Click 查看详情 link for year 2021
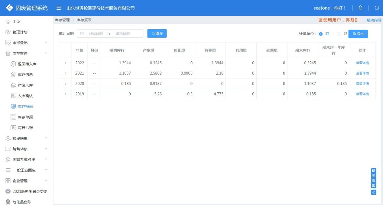The height and width of the screenshot is (205, 383). point(362,73)
